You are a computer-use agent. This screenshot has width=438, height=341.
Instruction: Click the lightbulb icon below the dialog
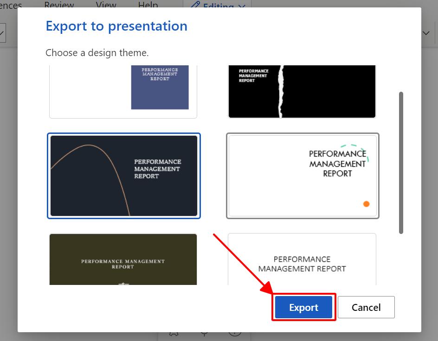click(204, 332)
